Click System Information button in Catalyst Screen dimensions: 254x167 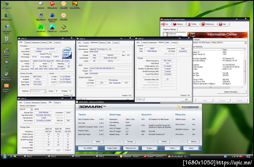(x=232, y=92)
